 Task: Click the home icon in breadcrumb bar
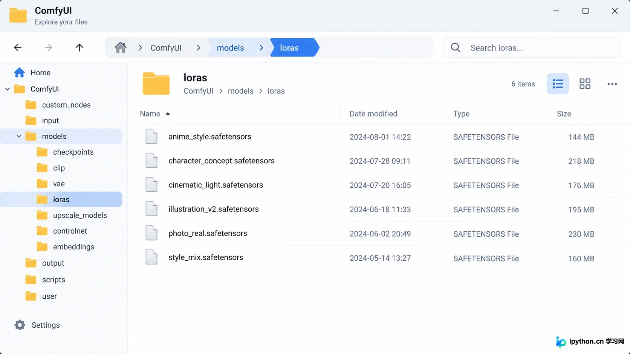[121, 47]
